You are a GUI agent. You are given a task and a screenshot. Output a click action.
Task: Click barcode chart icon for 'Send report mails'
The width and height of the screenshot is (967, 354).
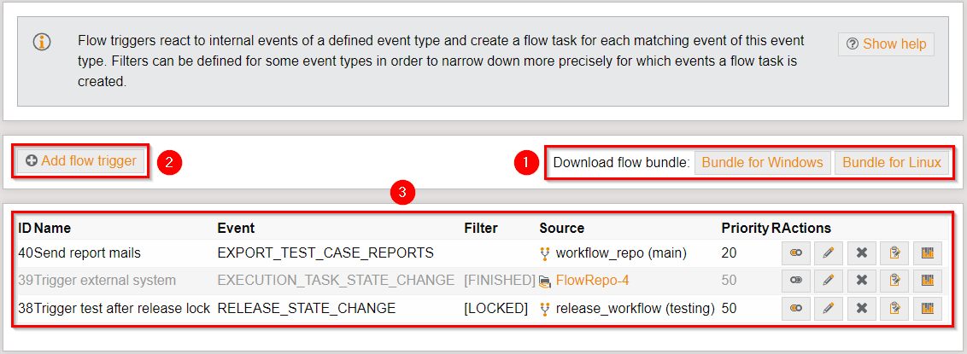pos(928,252)
